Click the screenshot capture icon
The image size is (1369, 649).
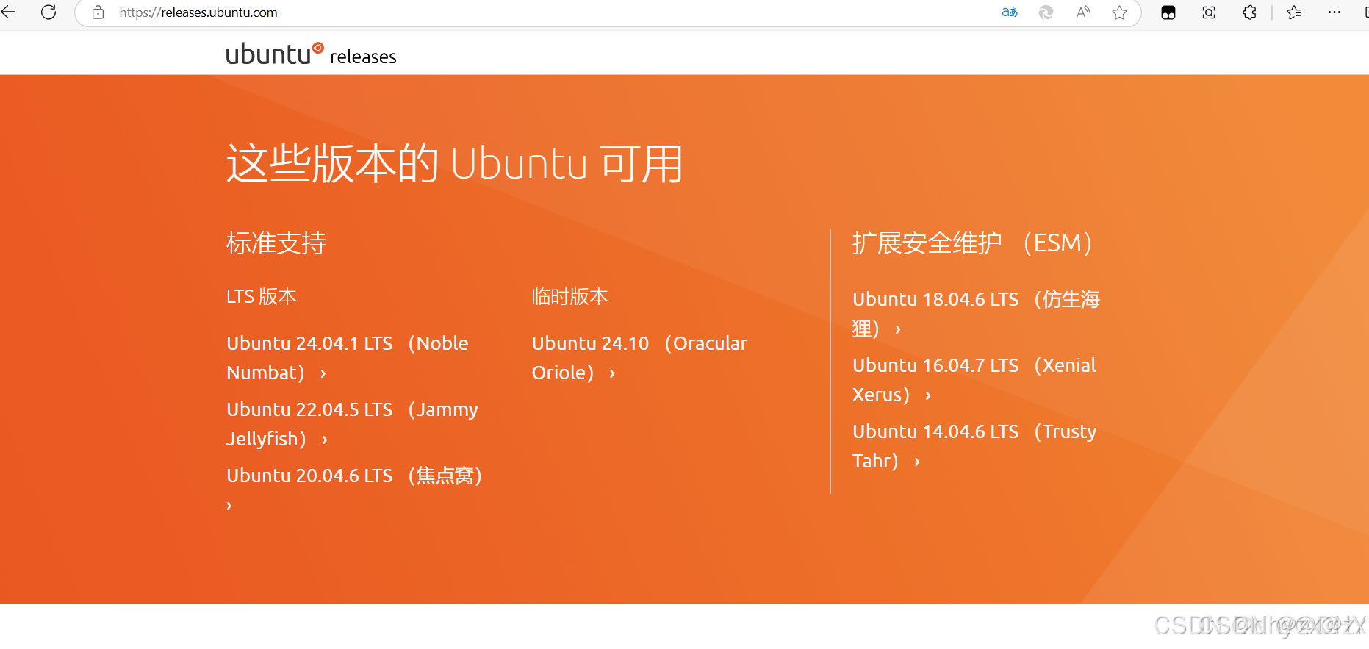pos(1209,12)
